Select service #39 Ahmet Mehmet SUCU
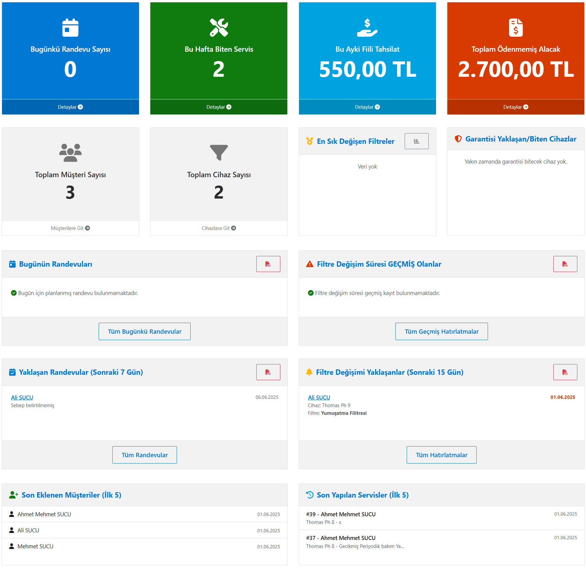 341,514
